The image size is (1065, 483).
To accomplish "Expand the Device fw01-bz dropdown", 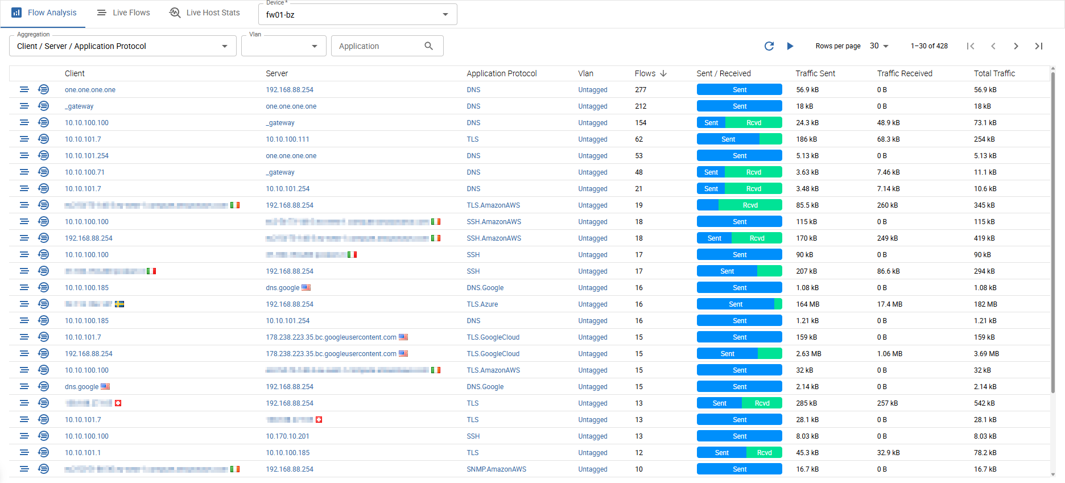I will pyautogui.click(x=357, y=14).
